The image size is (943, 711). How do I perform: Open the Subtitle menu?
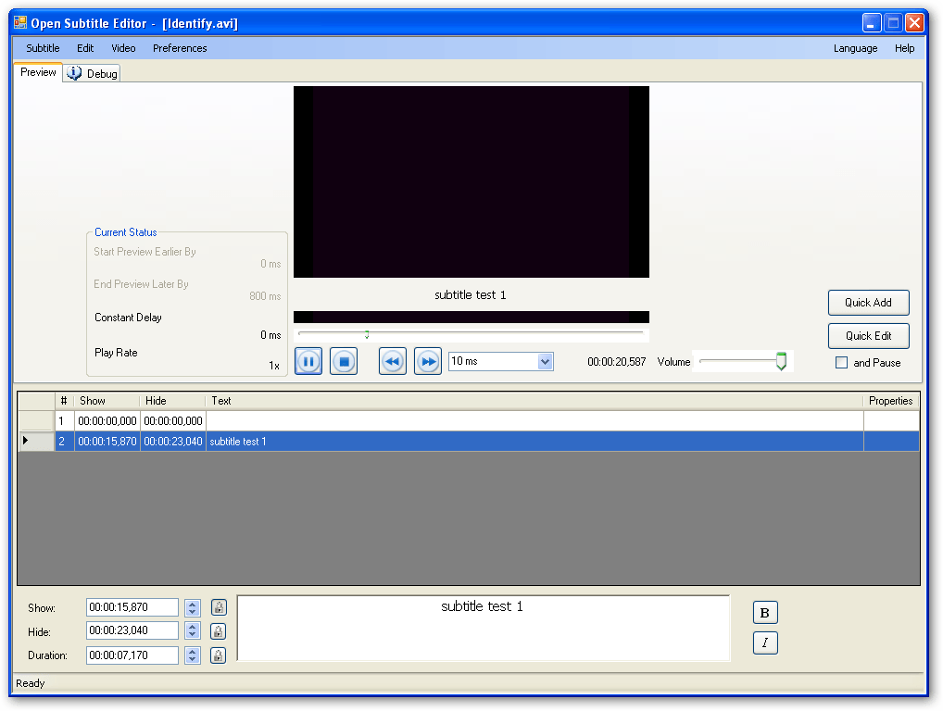[42, 48]
